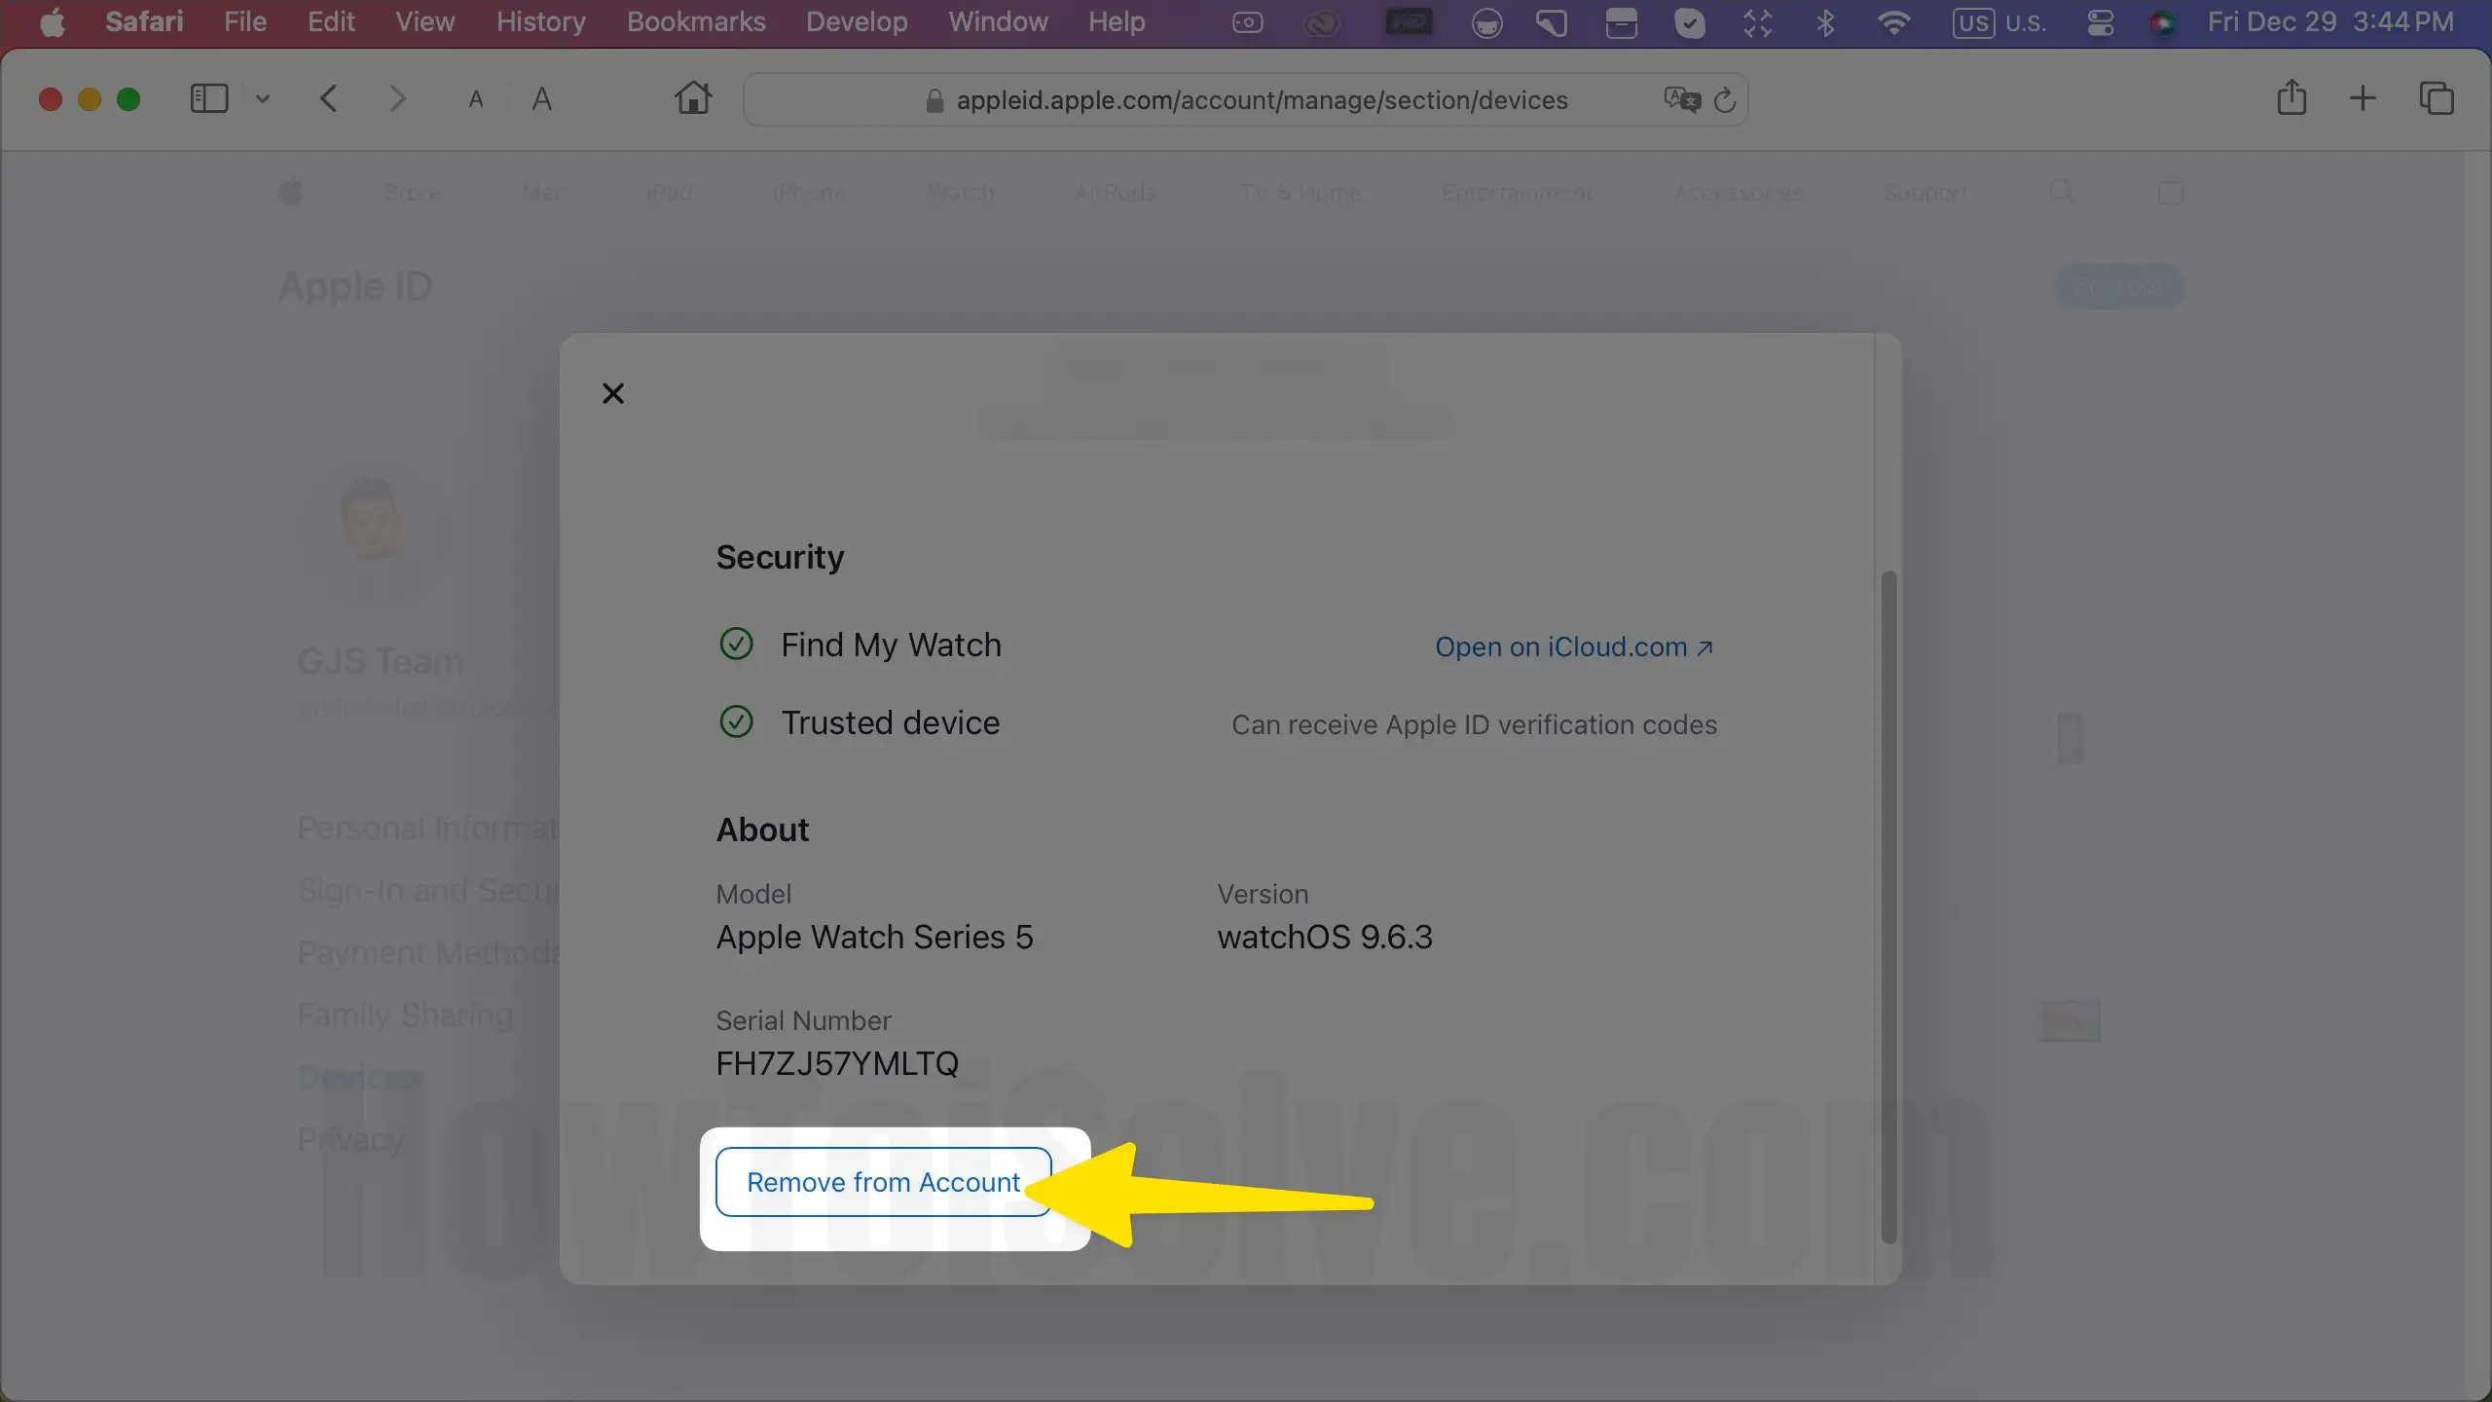The image size is (2492, 1402).
Task: Expand the sidebar tab group dropdown chevron
Action: [x=263, y=98]
